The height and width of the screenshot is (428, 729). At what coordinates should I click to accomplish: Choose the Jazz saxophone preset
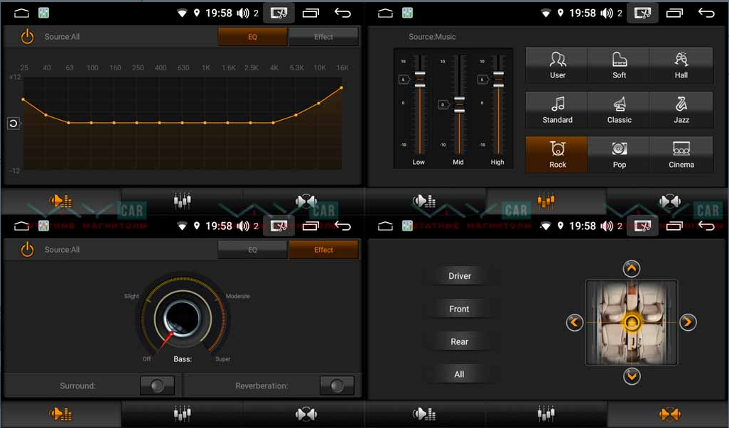coord(681,109)
